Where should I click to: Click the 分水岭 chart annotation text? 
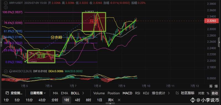[56, 38]
